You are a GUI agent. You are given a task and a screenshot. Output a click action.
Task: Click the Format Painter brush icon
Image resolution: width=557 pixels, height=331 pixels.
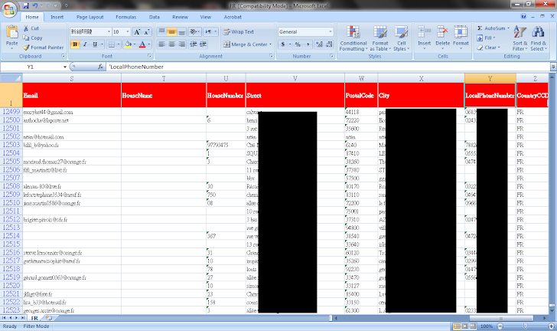pos(27,47)
